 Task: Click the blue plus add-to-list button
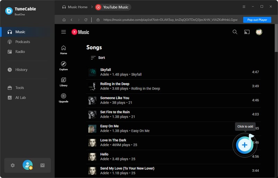[x=245, y=145]
